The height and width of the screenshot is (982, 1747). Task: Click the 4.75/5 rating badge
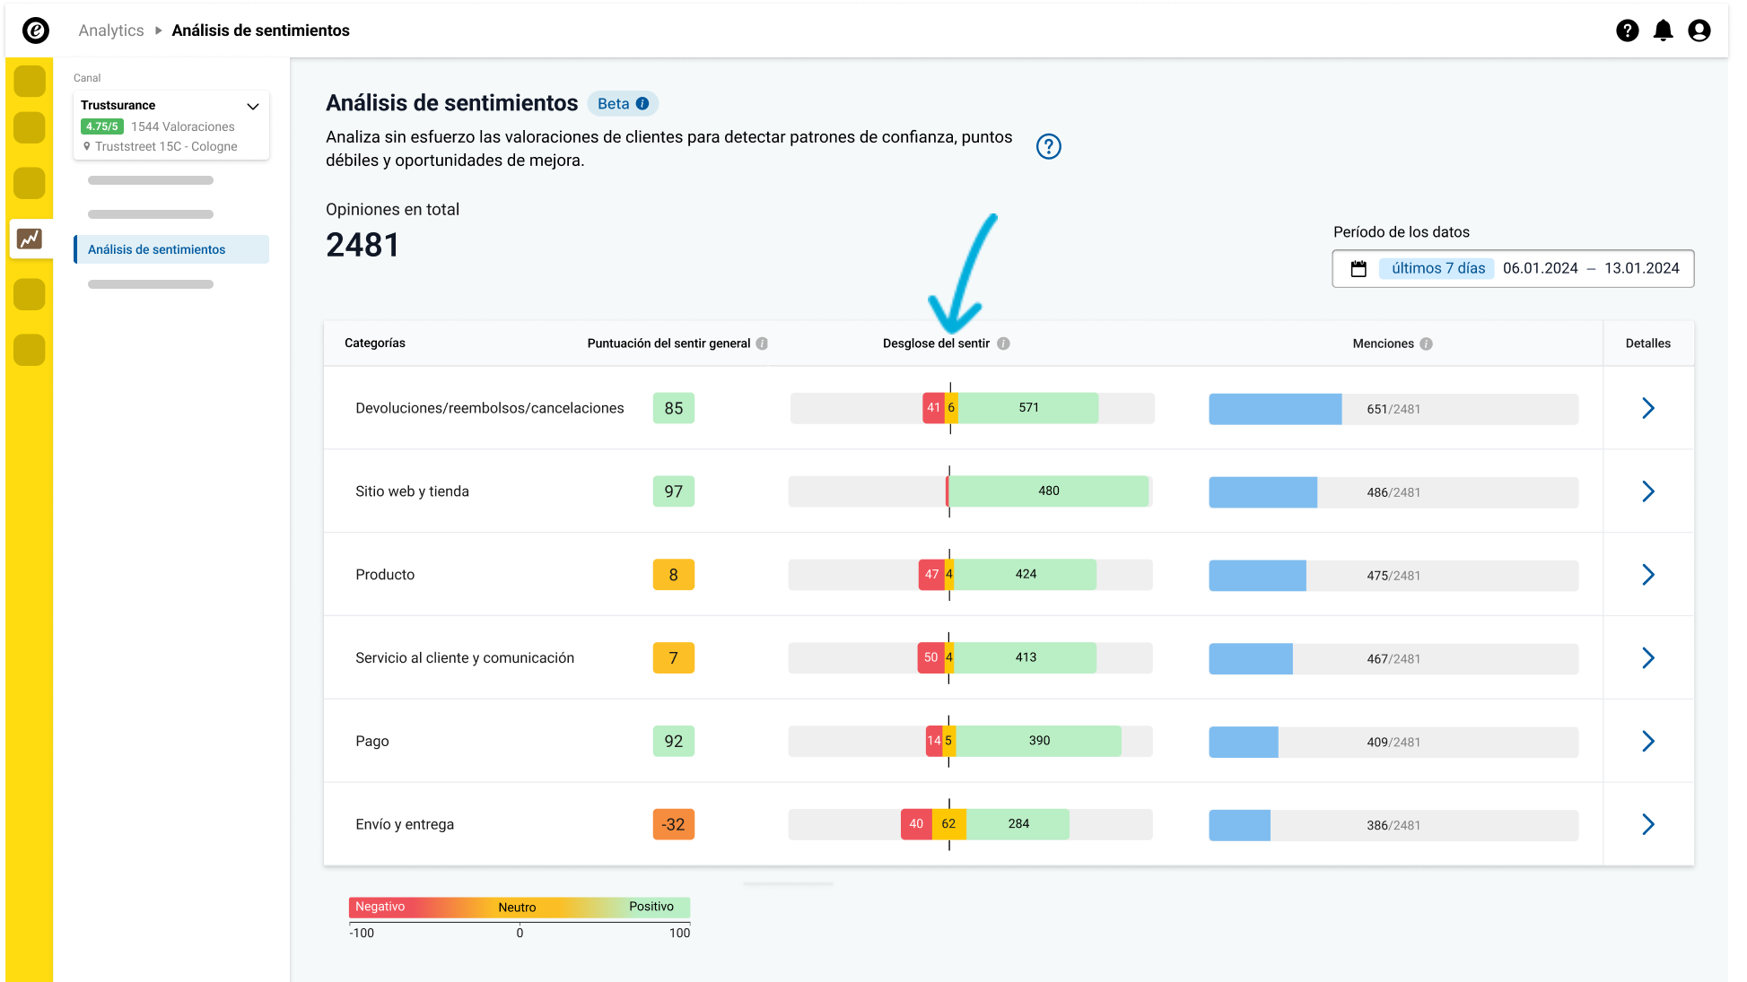pyautogui.click(x=102, y=126)
